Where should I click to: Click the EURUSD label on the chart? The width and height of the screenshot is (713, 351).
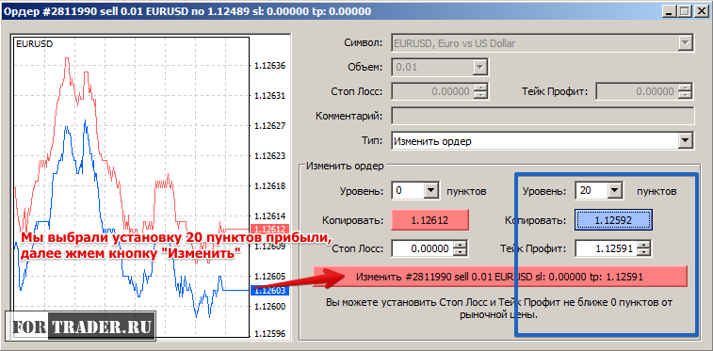click(x=34, y=44)
